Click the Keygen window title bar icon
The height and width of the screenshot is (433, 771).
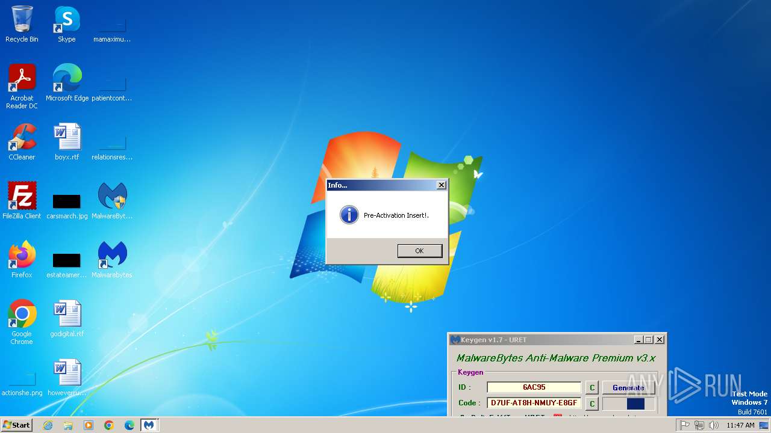(x=455, y=340)
